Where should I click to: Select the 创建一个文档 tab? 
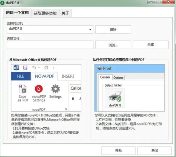pos(17,12)
